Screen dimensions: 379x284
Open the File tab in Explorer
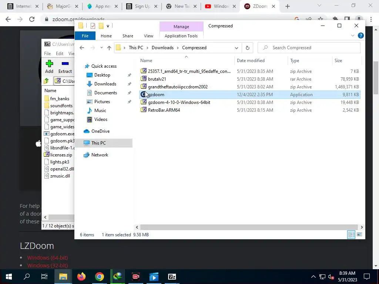pyautogui.click(x=85, y=36)
